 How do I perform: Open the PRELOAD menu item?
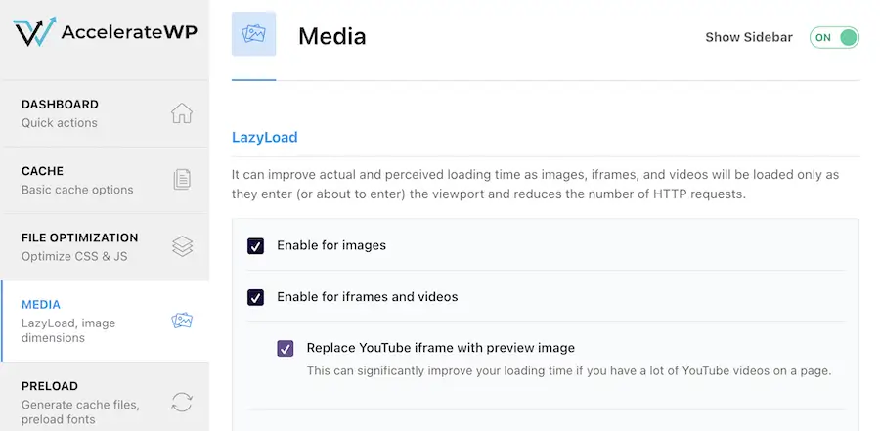point(105,398)
